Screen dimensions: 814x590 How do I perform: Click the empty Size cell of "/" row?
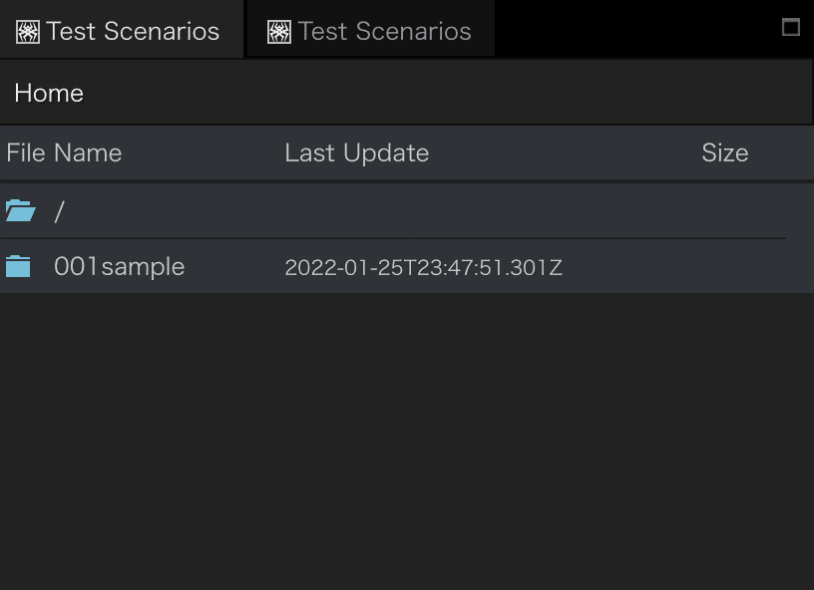pyautogui.click(x=724, y=211)
